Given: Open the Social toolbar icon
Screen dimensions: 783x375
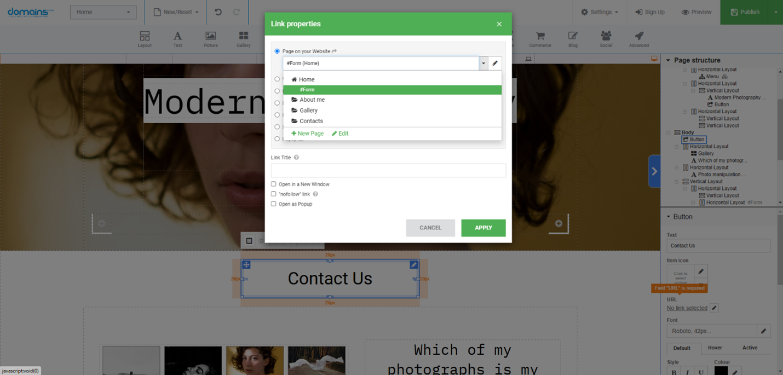Looking at the screenshot, I should coord(606,39).
